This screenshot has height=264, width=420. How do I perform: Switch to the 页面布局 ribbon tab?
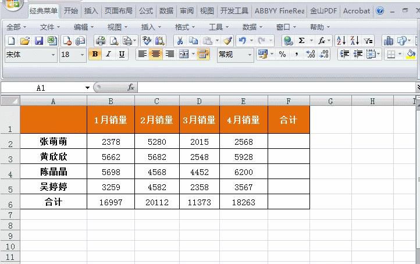click(x=119, y=11)
